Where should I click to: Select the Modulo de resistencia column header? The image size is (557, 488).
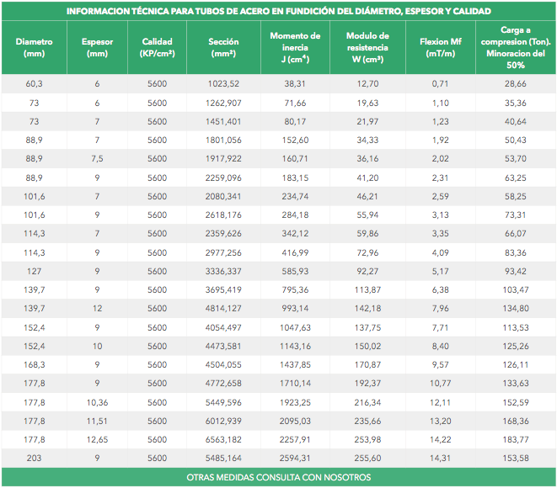click(367, 47)
